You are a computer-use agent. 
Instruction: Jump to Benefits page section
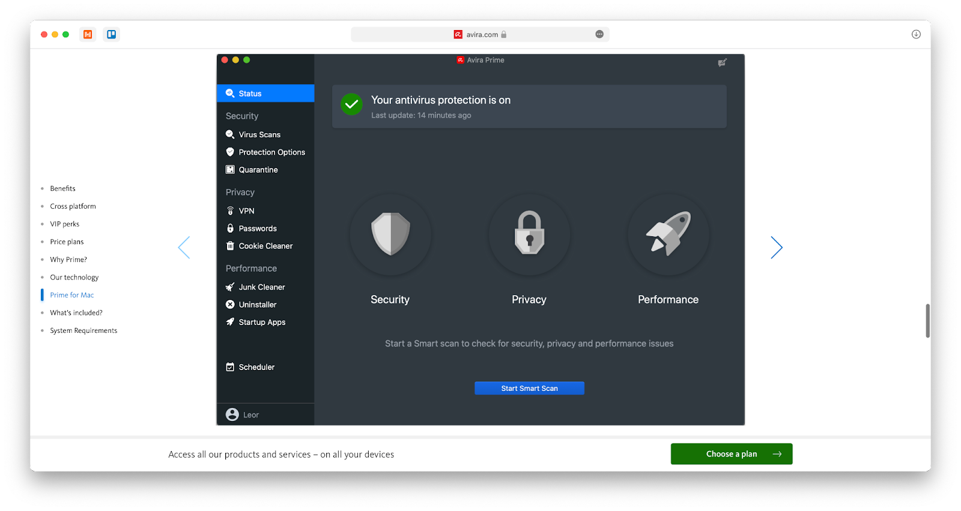62,188
